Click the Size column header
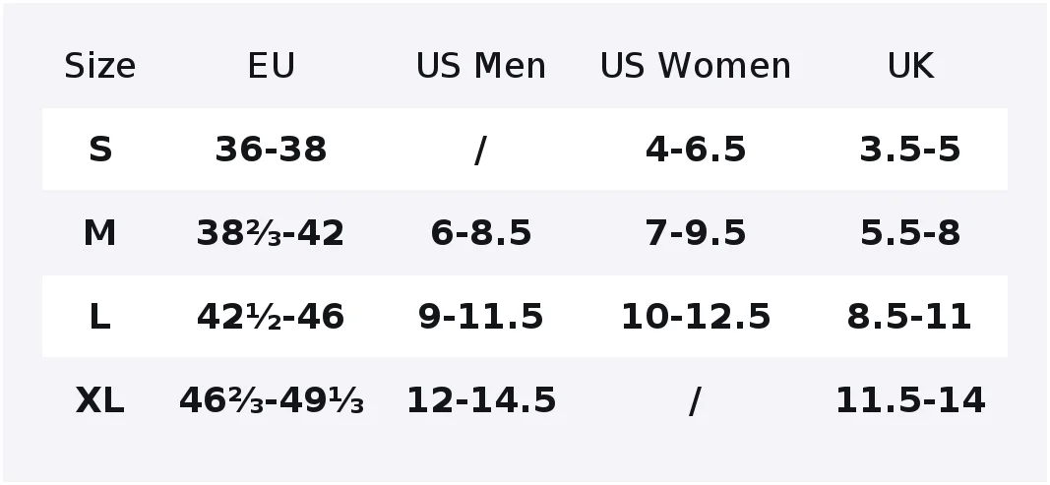The height and width of the screenshot is (485, 1050). tap(99, 66)
